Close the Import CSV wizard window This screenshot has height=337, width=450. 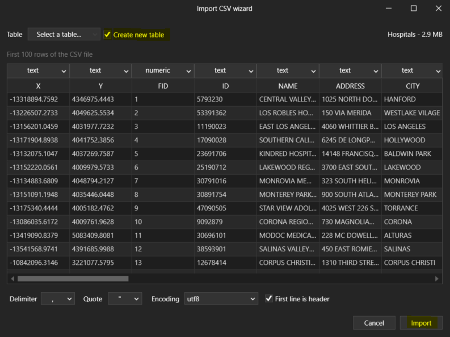point(438,9)
